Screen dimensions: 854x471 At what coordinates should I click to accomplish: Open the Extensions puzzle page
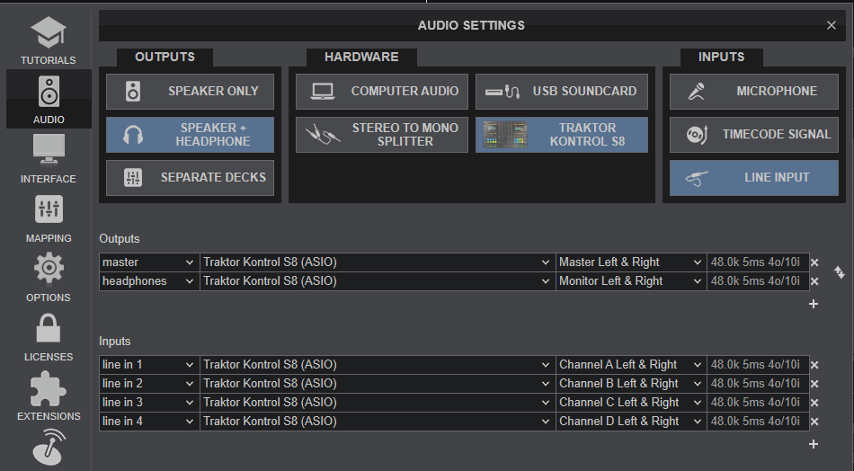coord(49,395)
